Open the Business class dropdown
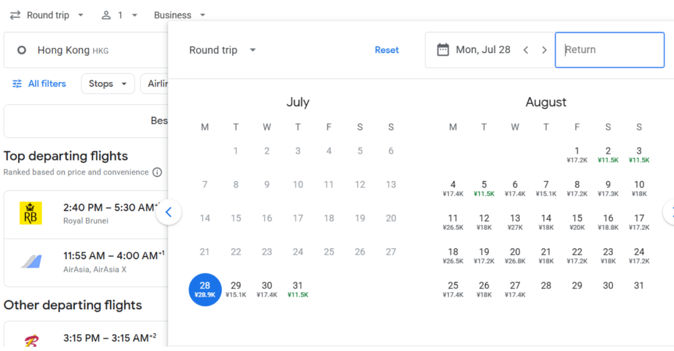The image size is (674, 351). (x=180, y=15)
